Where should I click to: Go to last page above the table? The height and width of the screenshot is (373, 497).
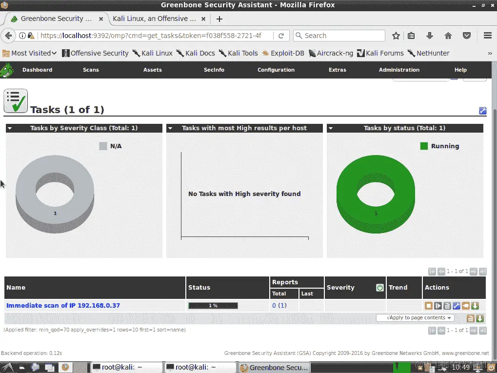point(483,272)
